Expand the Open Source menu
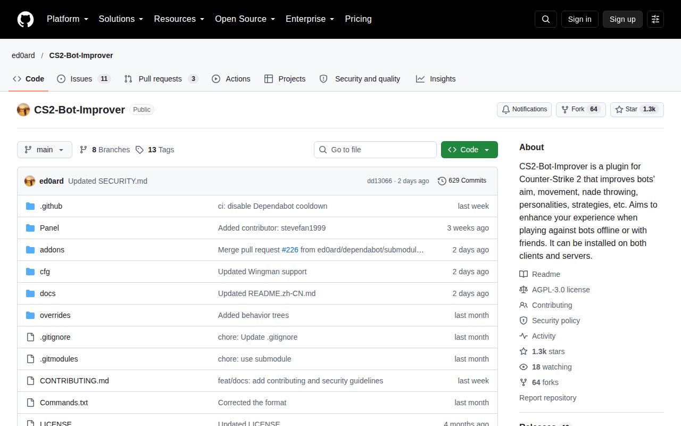The width and height of the screenshot is (681, 426). 245,19
